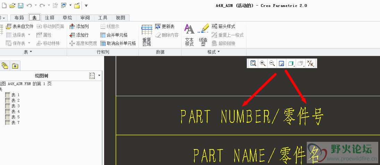Select the 表 ribbon tab

[x=34, y=18]
